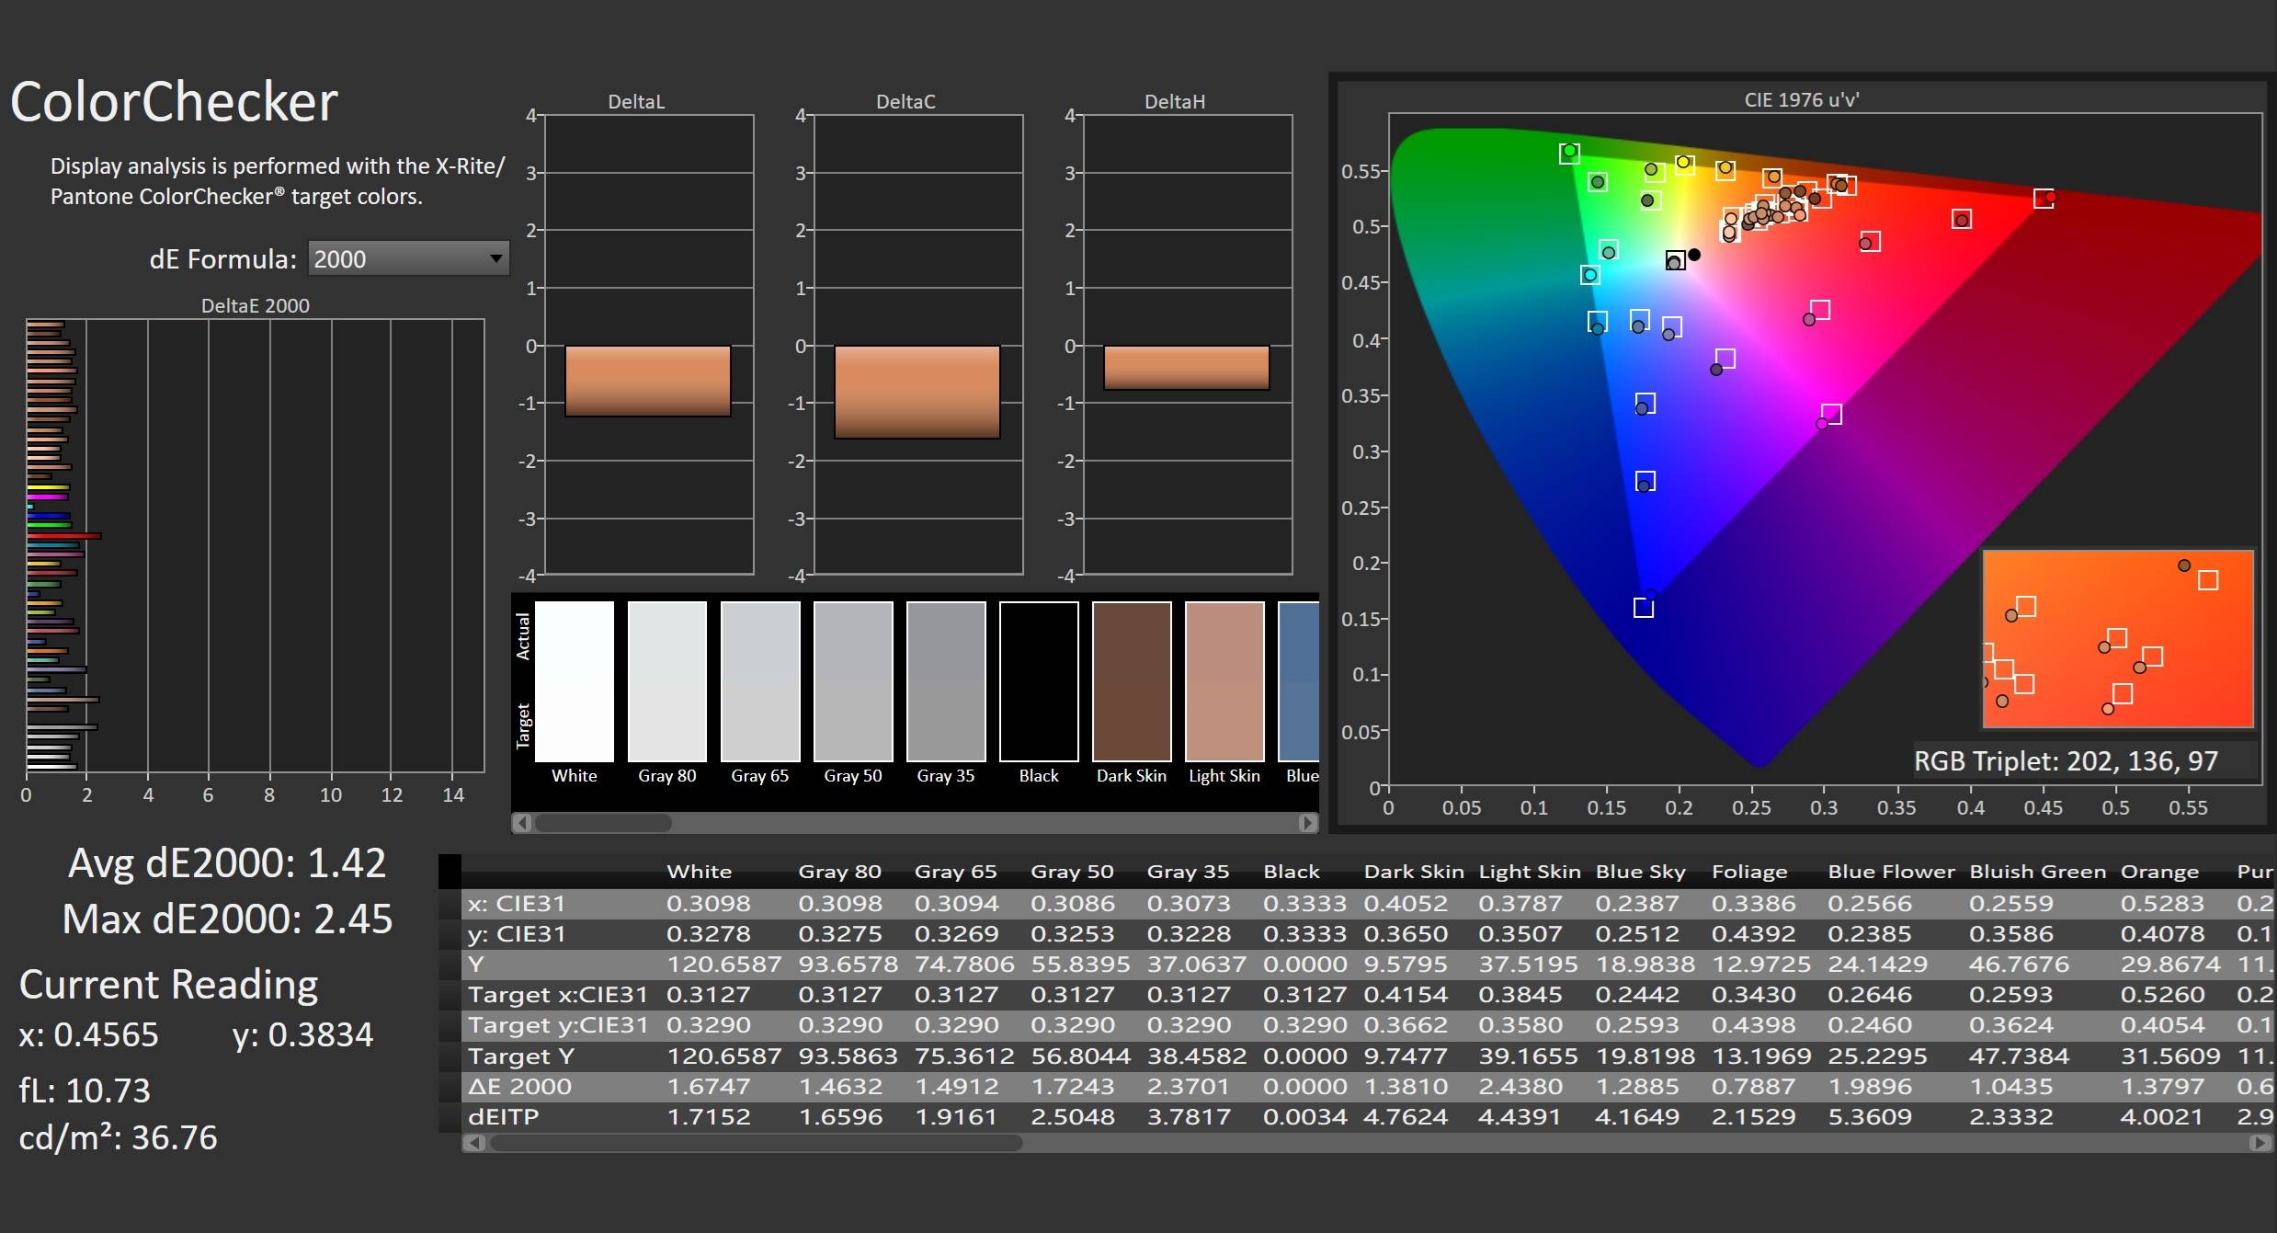2277x1233 pixels.
Task: Select the Gray 50 swatch
Action: pyautogui.click(x=853, y=681)
